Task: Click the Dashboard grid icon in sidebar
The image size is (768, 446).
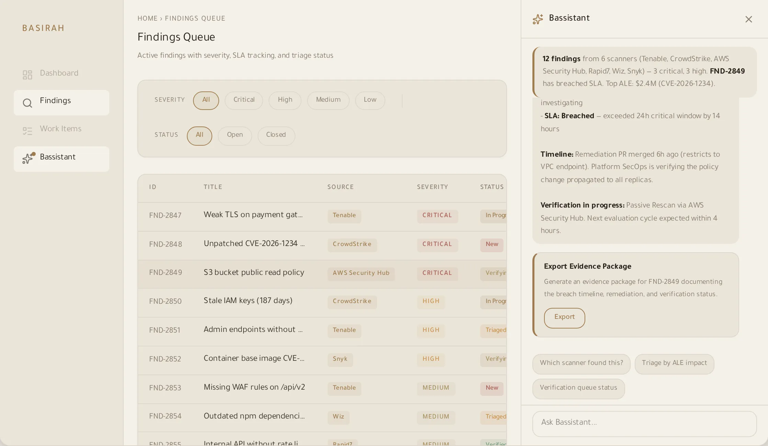Action: point(27,75)
